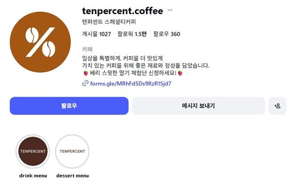
Task: View the 팔로워 1.5만 followers list
Action: [x=132, y=34]
